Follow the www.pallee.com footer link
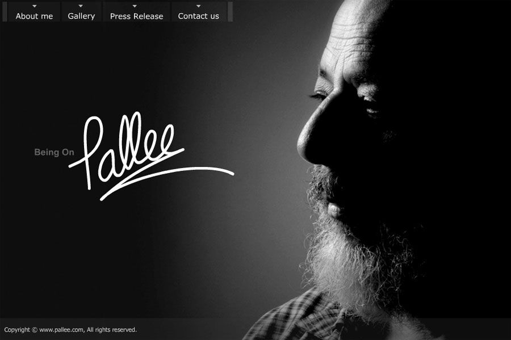This screenshot has height=340, width=511. click(61, 330)
